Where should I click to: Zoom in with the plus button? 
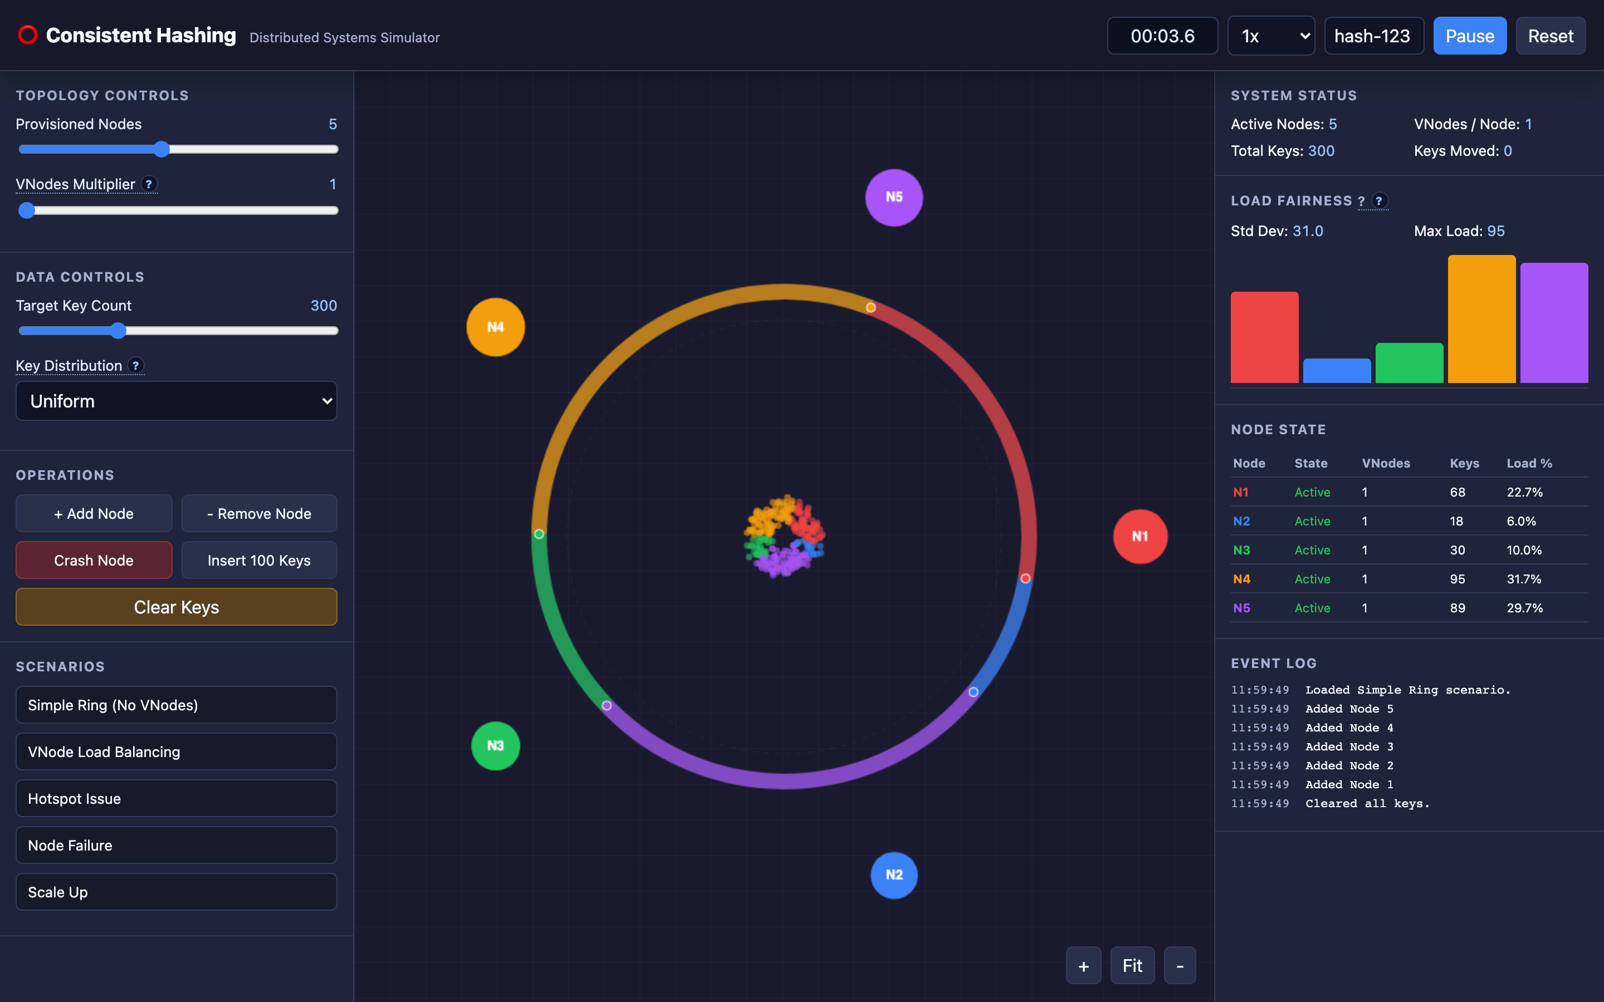(1084, 966)
